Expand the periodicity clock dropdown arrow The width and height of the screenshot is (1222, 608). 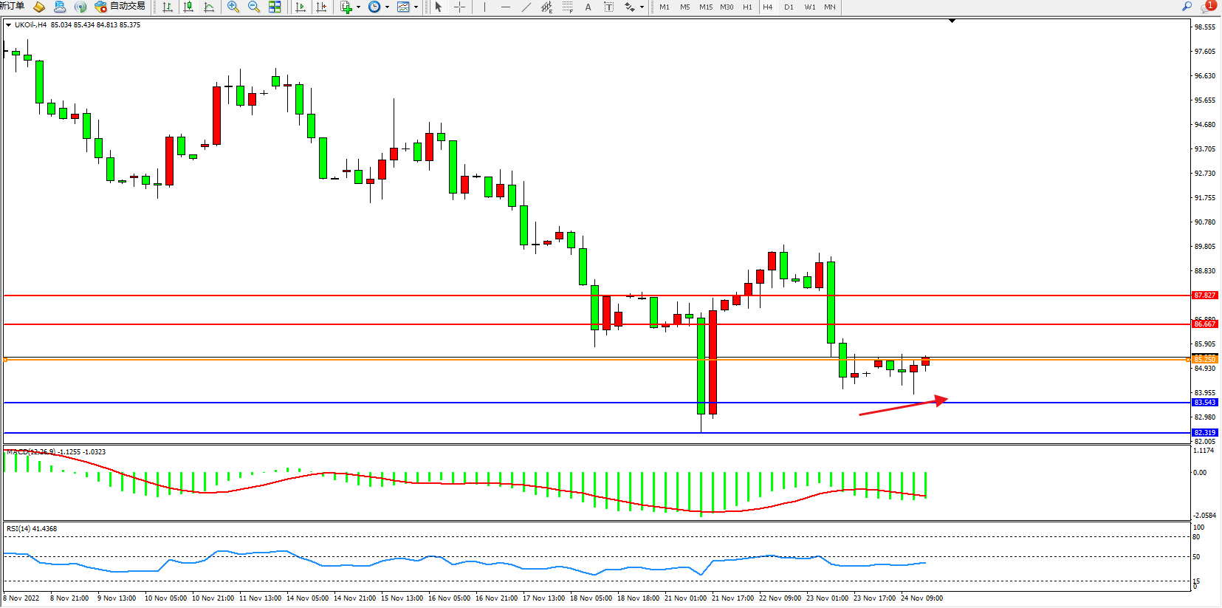387,7
